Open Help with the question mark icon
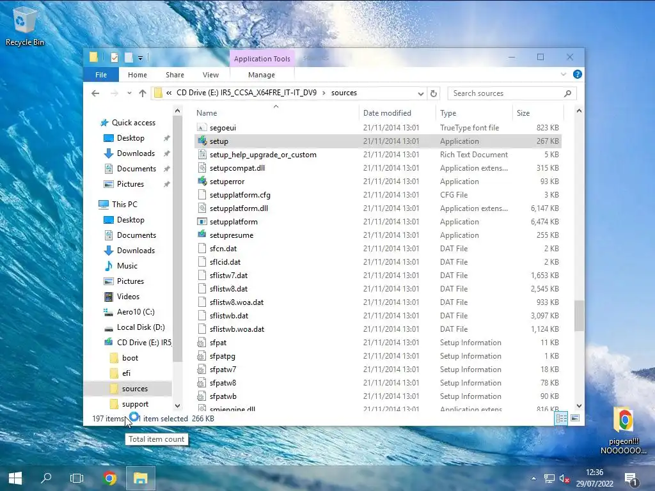 (x=578, y=74)
